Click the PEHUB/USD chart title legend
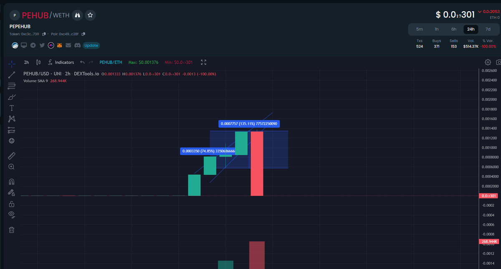Screen dimensions: 501x269 point(61,74)
